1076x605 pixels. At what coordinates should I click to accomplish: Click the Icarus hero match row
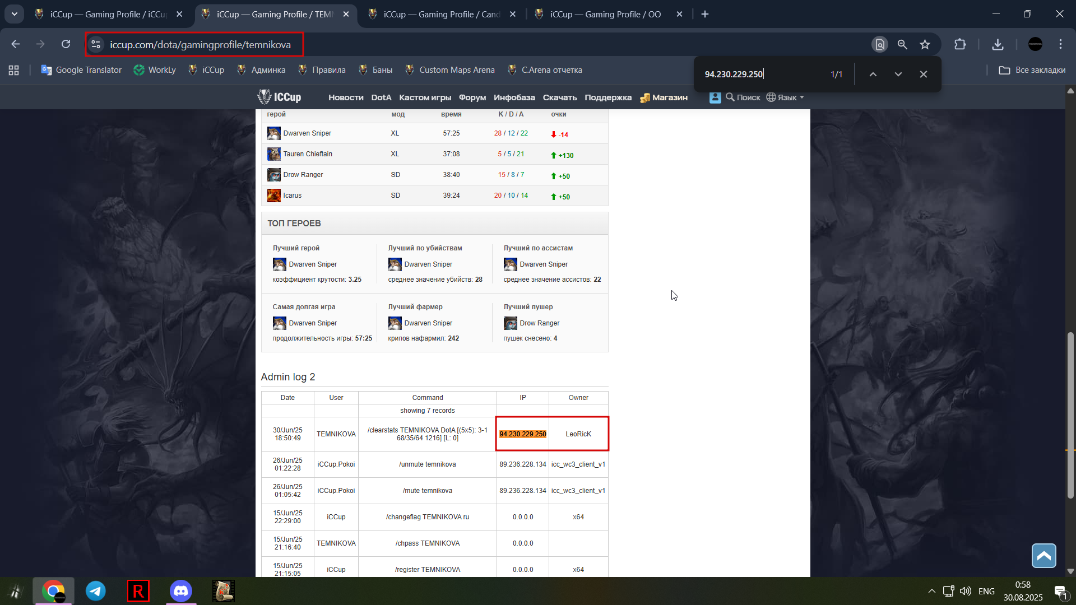pyautogui.click(x=435, y=196)
